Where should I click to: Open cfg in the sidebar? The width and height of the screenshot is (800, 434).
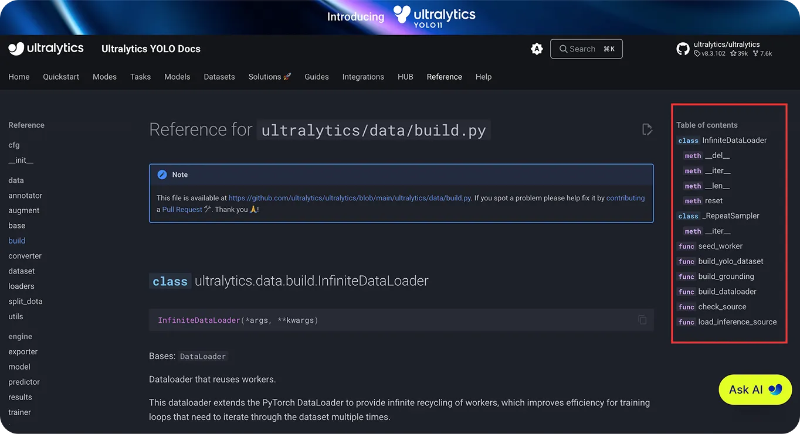coord(14,145)
